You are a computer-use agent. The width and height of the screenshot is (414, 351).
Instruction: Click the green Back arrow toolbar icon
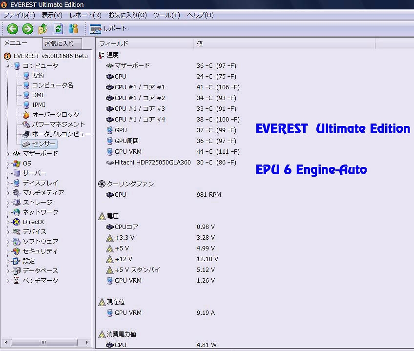click(12, 29)
